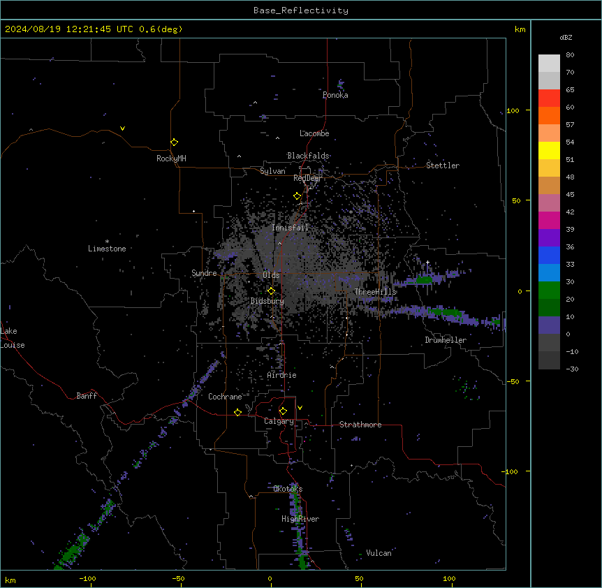Click the yellow marker near RockyMH
The height and width of the screenshot is (588, 602).
(x=174, y=142)
